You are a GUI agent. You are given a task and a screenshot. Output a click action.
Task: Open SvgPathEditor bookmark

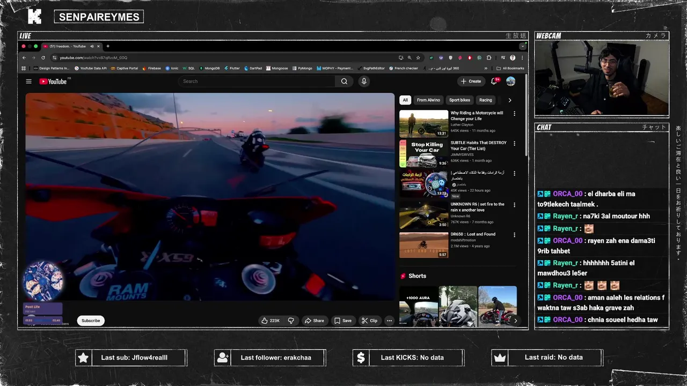point(371,69)
